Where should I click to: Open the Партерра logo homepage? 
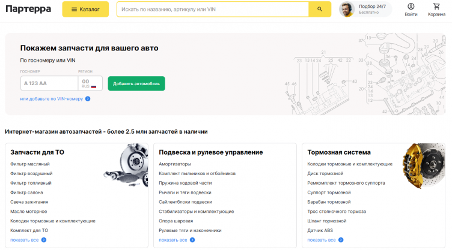point(28,9)
